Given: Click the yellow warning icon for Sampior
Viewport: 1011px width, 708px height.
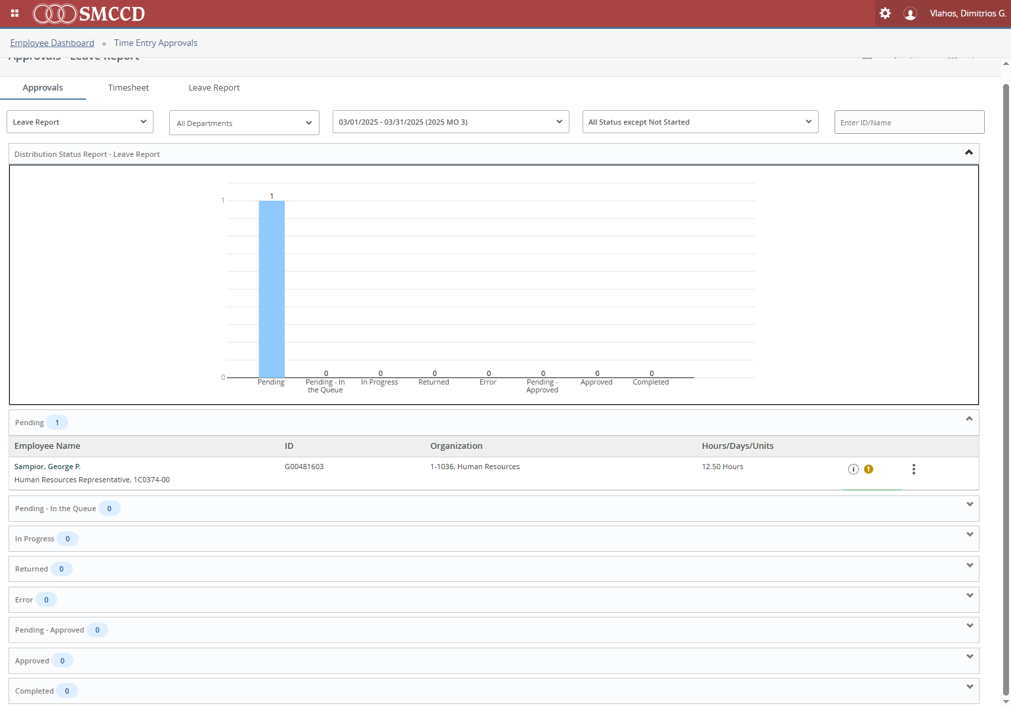Looking at the screenshot, I should tap(869, 469).
